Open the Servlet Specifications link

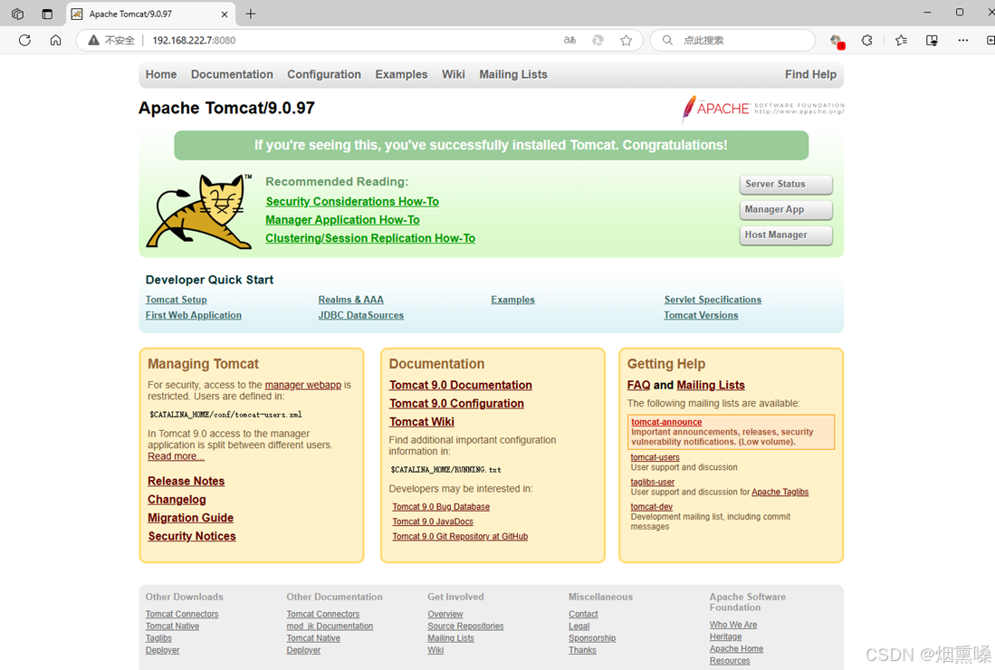pyautogui.click(x=713, y=300)
